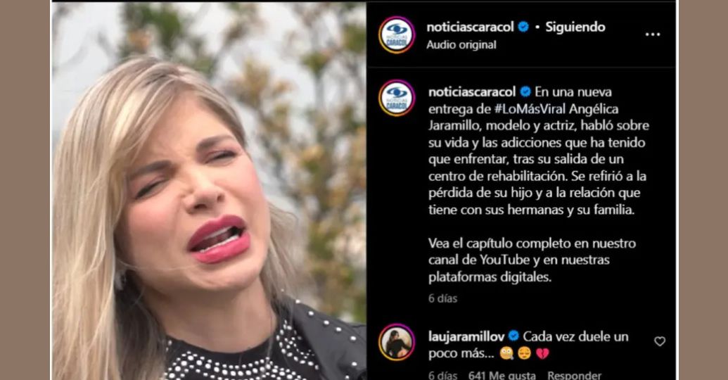Screen dimensions: 728x380
Task: Click the video of the blonde woman
Action: tap(209, 191)
